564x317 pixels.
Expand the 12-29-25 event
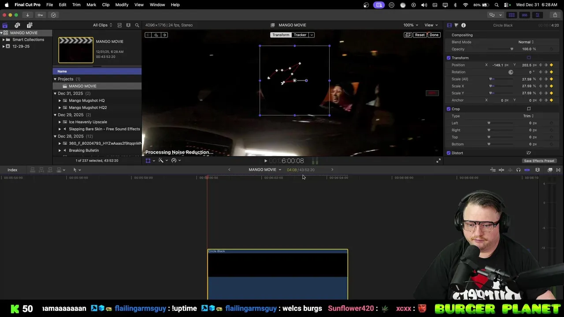point(4,46)
